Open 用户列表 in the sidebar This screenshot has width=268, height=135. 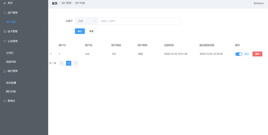(11, 22)
